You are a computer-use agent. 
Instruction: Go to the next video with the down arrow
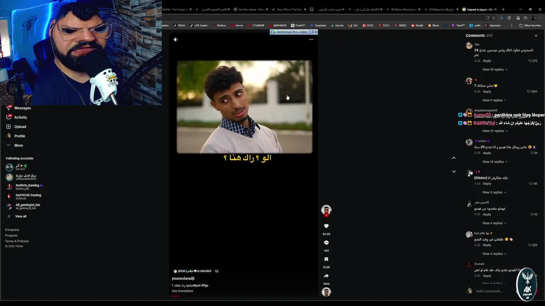click(x=454, y=172)
